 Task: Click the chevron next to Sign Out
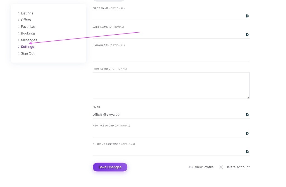tap(18, 53)
